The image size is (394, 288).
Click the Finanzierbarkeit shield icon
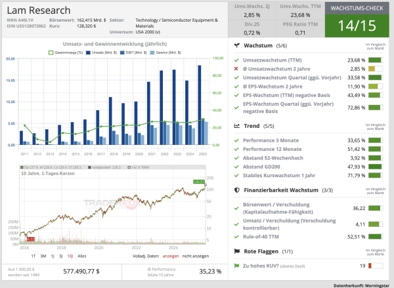(236, 190)
